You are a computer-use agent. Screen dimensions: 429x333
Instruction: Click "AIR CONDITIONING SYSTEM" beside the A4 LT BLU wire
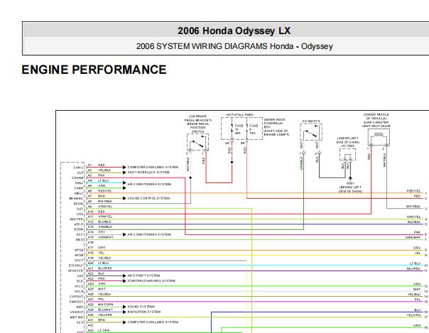coord(149,184)
